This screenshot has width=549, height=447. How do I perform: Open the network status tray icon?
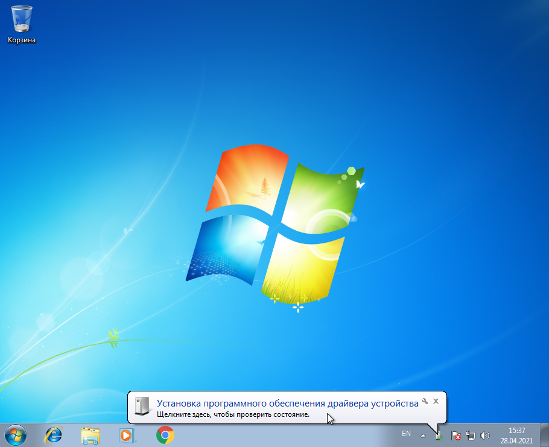click(x=470, y=436)
